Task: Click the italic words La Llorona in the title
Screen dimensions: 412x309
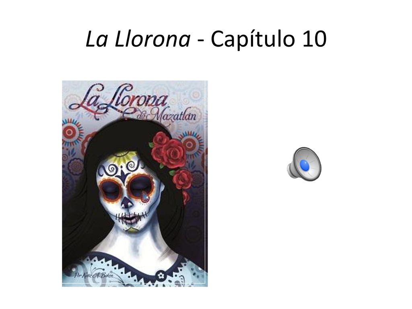Action: click(138, 39)
